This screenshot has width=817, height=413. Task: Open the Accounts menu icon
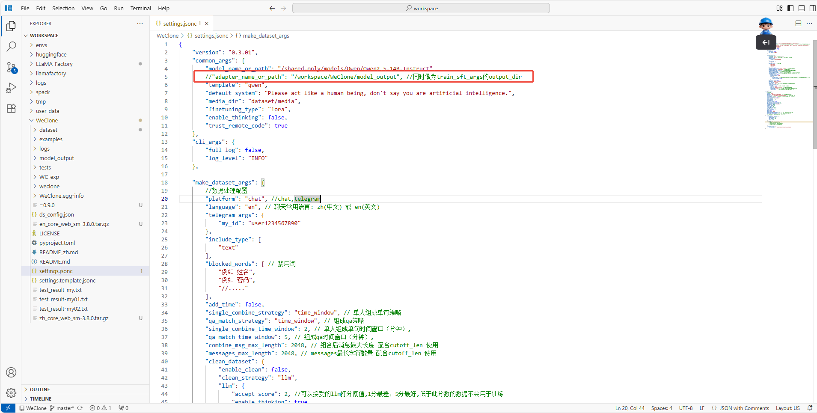(x=11, y=372)
